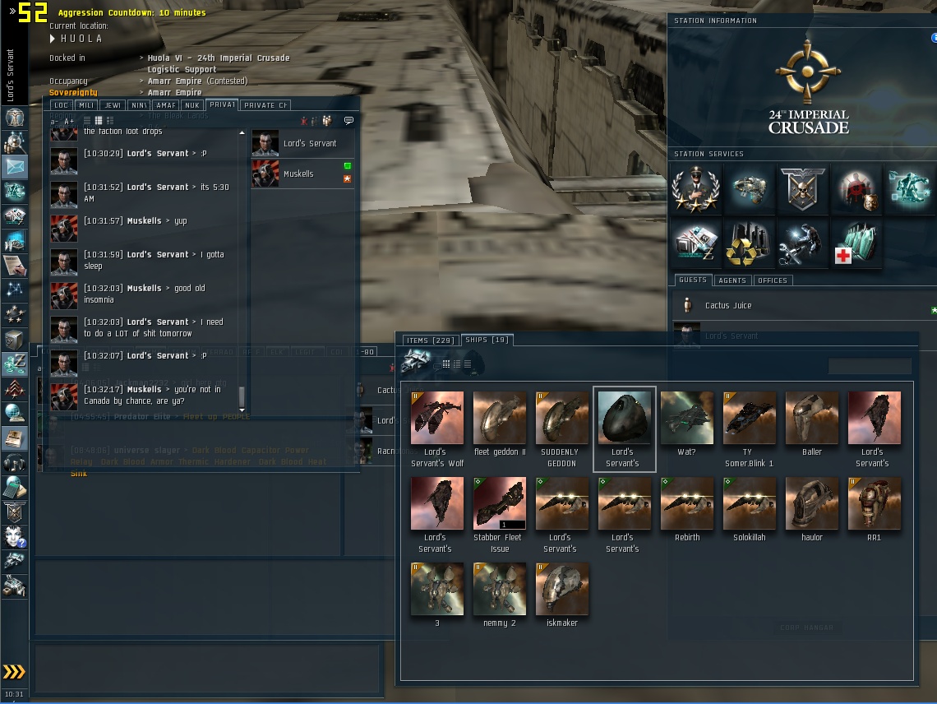This screenshot has width=937, height=704.
Task: Open the wrench Repair Shop station service
Action: click(x=802, y=244)
